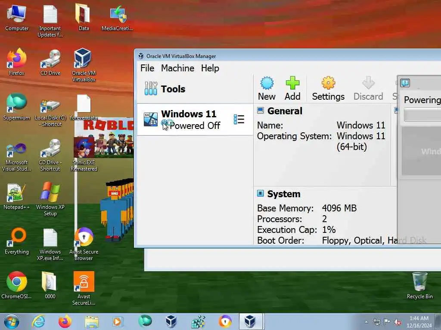Click the Add machine green plus icon
Screen dimensions: 441x330
click(x=292, y=89)
